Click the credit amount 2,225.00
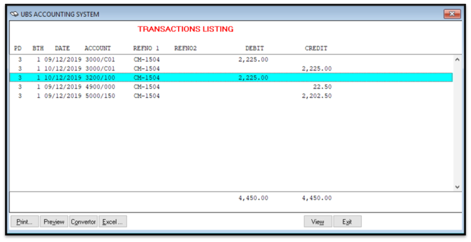Viewport: 471px width, 242px height. (317, 68)
